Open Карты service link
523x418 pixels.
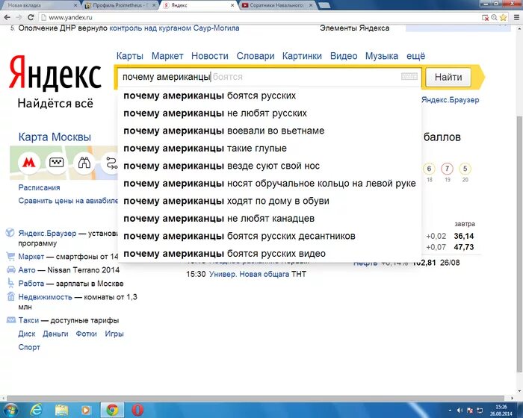(x=130, y=56)
